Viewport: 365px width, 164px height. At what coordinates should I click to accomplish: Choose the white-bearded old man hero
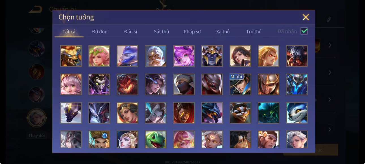156,56
